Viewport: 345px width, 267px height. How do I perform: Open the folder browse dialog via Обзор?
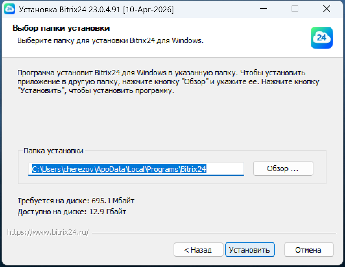coord(283,168)
